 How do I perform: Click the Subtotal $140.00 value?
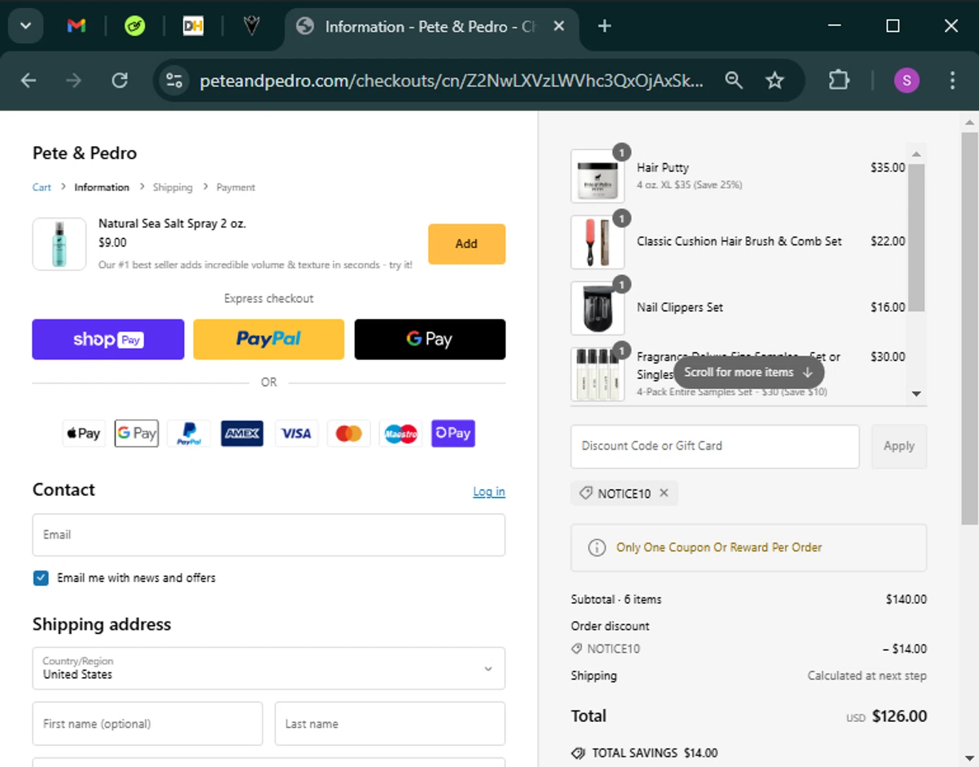coord(906,599)
